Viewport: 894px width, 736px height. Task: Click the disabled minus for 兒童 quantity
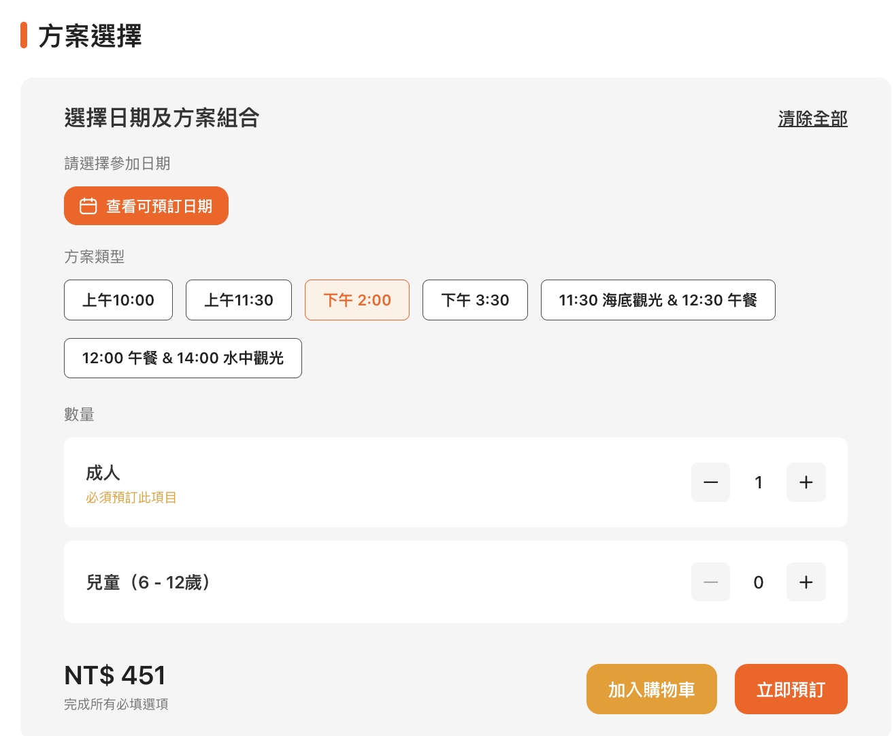(x=710, y=582)
